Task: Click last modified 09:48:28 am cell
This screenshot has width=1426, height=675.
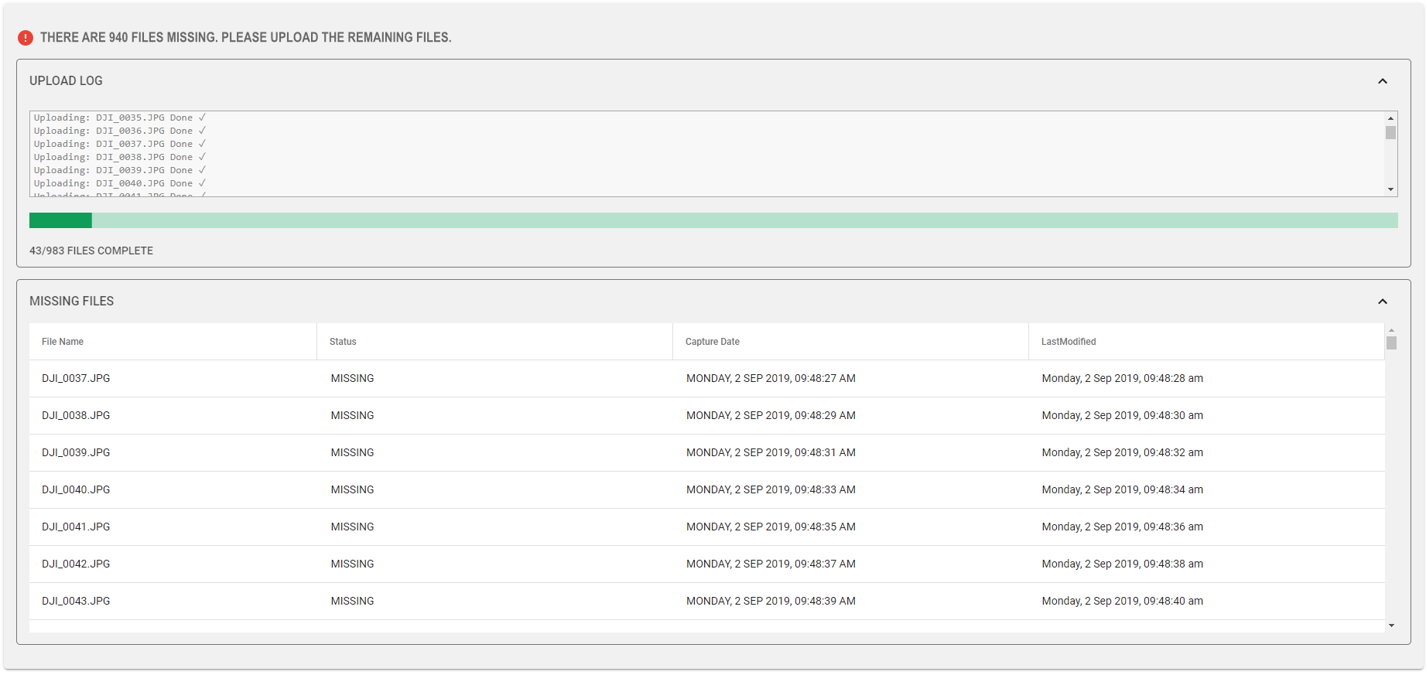Action: point(1122,378)
